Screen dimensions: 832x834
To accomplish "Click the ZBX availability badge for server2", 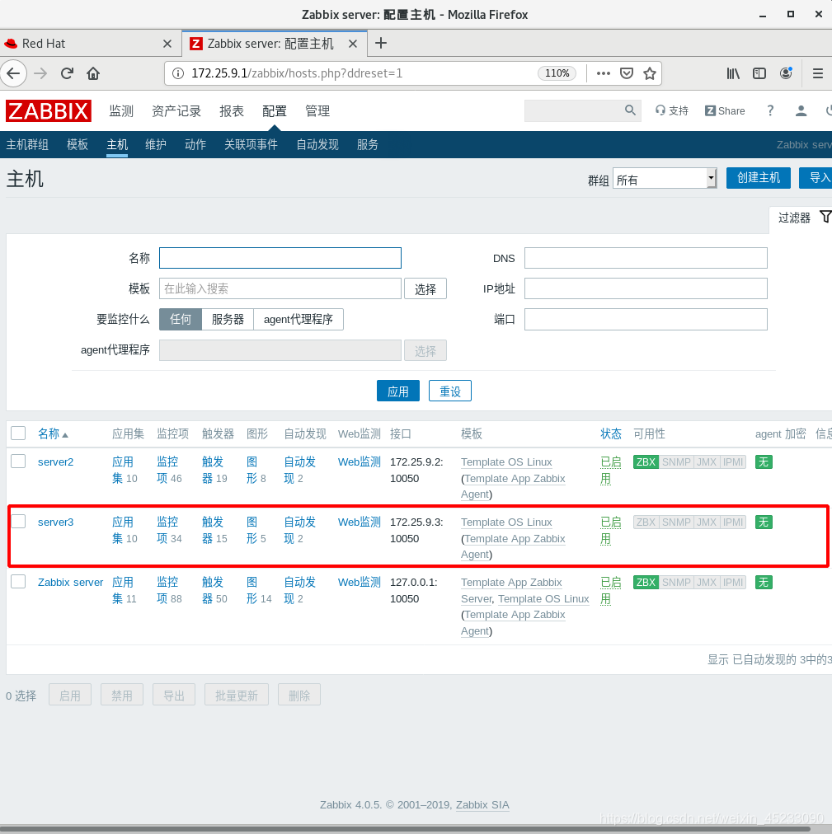I will click(646, 462).
